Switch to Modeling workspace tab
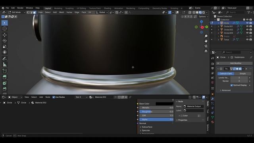This screenshot has height=143, width=254. (x=58, y=8)
